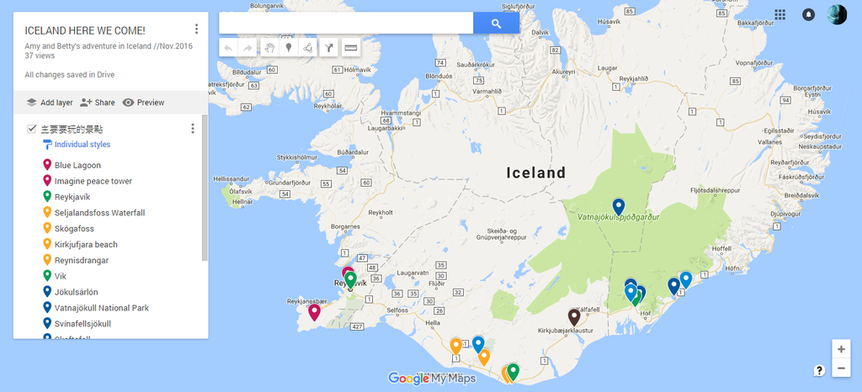Open map Preview
This screenshot has width=862, height=392.
(143, 102)
